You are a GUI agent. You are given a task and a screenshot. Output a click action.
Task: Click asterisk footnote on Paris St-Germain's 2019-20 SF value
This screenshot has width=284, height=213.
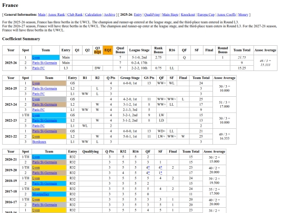coord(161,173)
